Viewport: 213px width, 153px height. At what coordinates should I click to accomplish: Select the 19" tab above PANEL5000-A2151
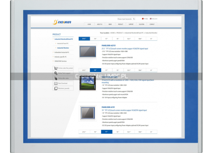coord(95,39)
